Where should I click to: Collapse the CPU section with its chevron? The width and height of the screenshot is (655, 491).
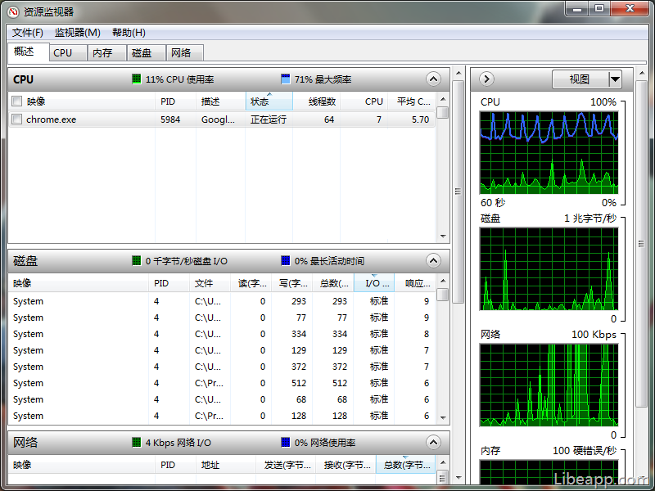tap(433, 79)
